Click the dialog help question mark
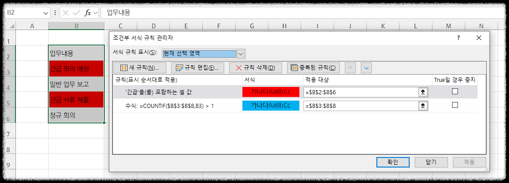Image resolution: width=509 pixels, height=183 pixels. point(458,38)
